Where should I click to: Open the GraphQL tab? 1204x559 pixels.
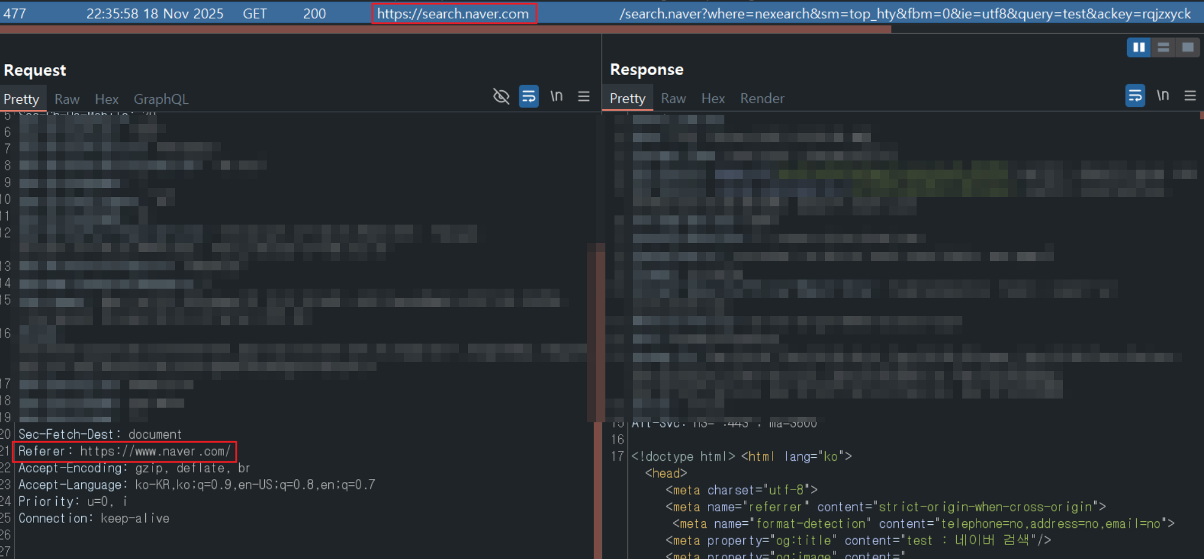click(160, 99)
